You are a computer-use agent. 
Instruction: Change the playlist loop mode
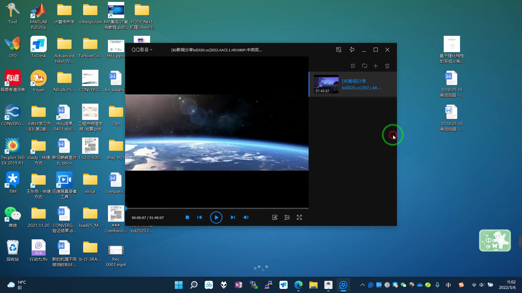coord(365,66)
